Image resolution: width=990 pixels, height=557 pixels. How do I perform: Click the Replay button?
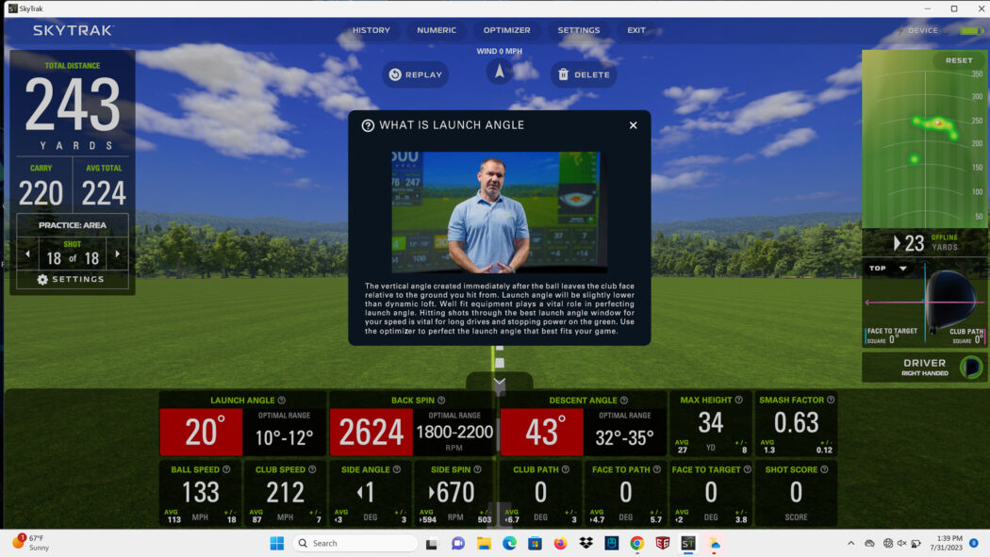[x=415, y=74]
